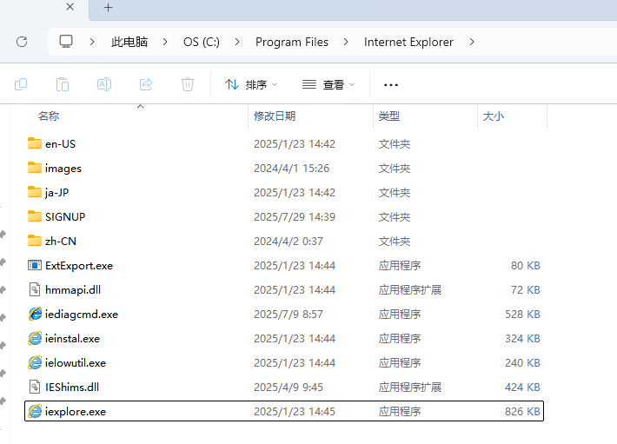617x444 pixels.
Task: Sort by 大小 column header
Action: pyautogui.click(x=494, y=116)
